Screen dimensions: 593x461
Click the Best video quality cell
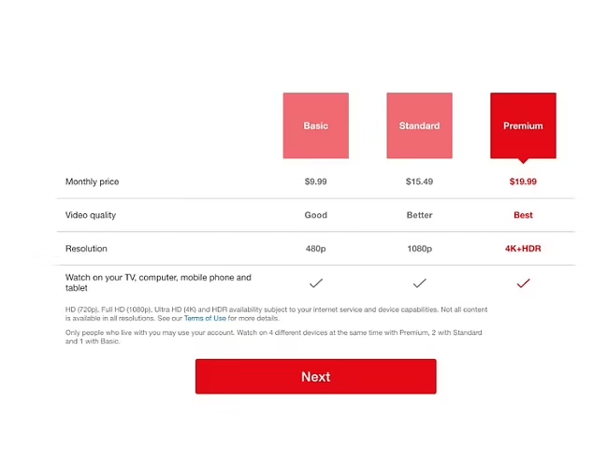point(523,215)
